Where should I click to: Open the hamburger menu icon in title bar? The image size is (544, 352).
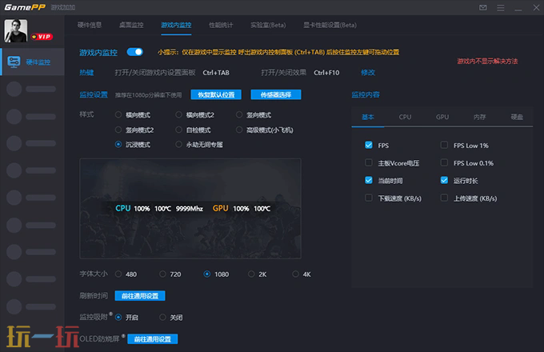coord(500,7)
